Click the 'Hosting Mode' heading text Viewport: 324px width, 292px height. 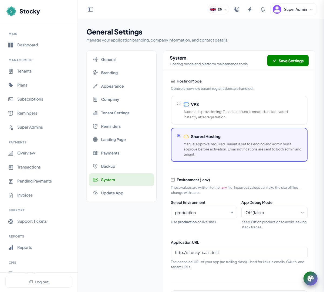click(189, 81)
